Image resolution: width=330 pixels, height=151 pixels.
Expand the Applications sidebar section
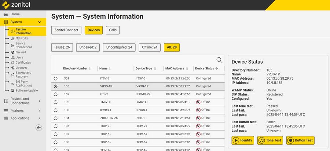pos(23,118)
